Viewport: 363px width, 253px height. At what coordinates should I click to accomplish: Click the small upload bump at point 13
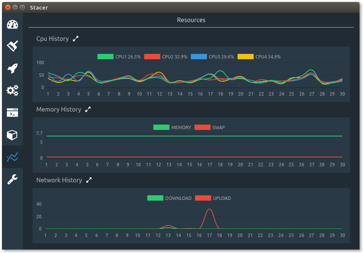(168, 225)
